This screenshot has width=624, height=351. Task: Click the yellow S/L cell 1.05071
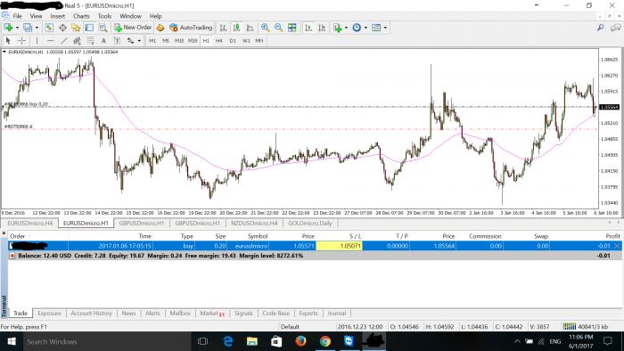(x=339, y=246)
